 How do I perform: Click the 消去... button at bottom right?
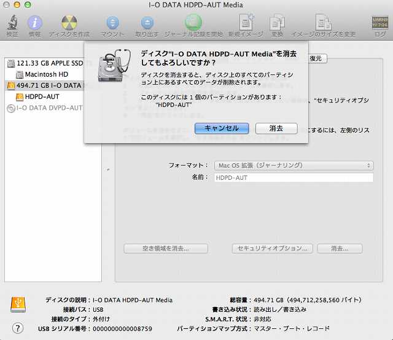tap(340, 249)
